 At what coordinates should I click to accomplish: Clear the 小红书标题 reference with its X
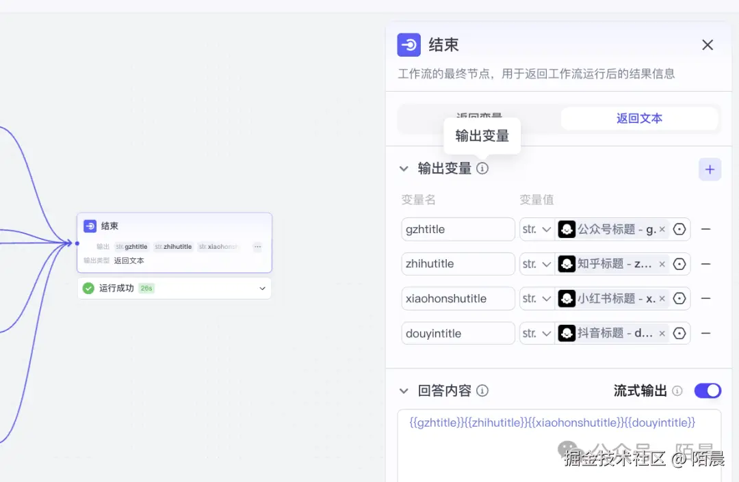click(661, 298)
